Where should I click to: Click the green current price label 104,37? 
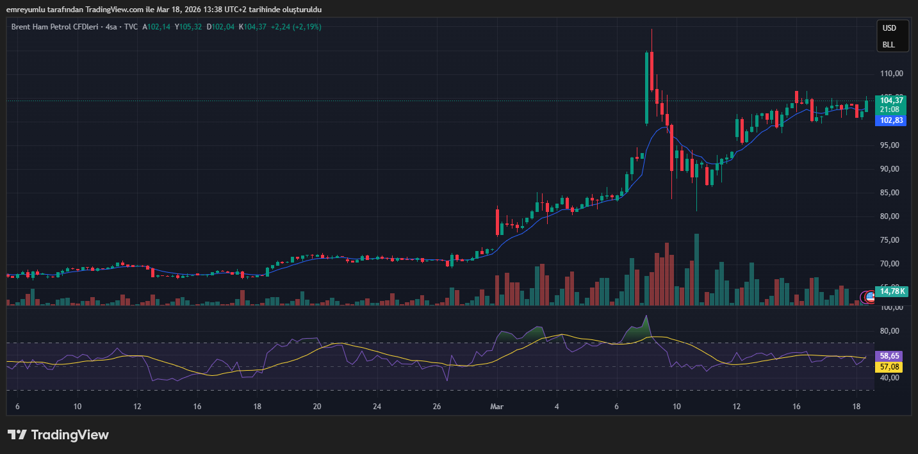[x=891, y=101]
